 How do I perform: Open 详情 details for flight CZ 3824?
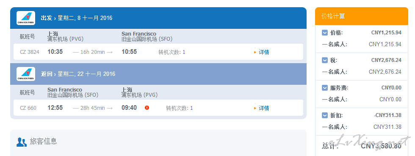click(x=264, y=52)
